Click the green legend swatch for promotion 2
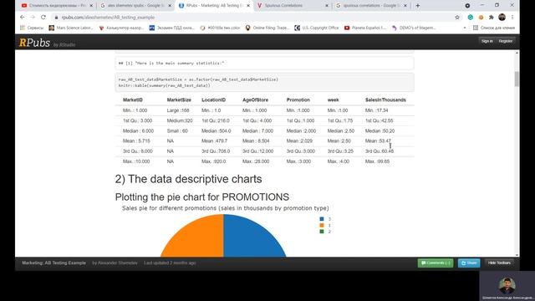This screenshot has height=301, width=535. click(321, 232)
